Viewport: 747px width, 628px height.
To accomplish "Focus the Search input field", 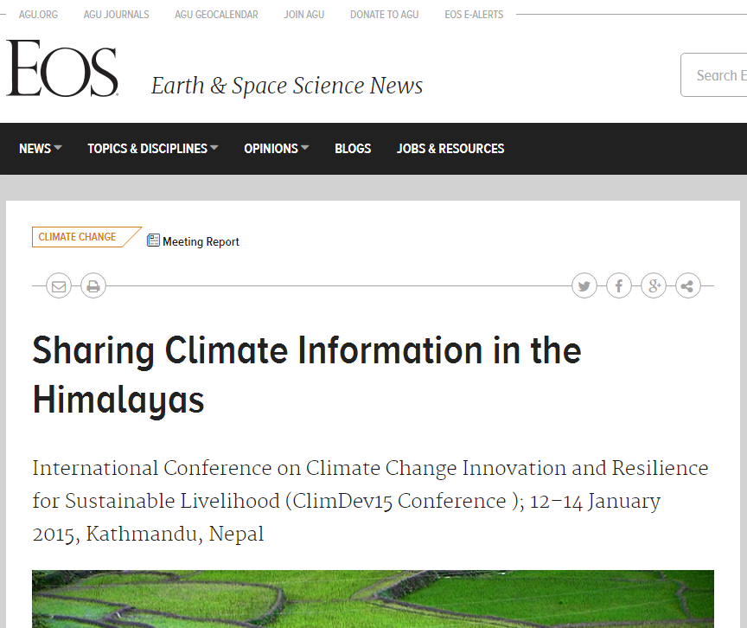I will coord(713,74).
